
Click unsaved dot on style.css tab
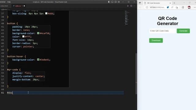[x=24, y=6]
